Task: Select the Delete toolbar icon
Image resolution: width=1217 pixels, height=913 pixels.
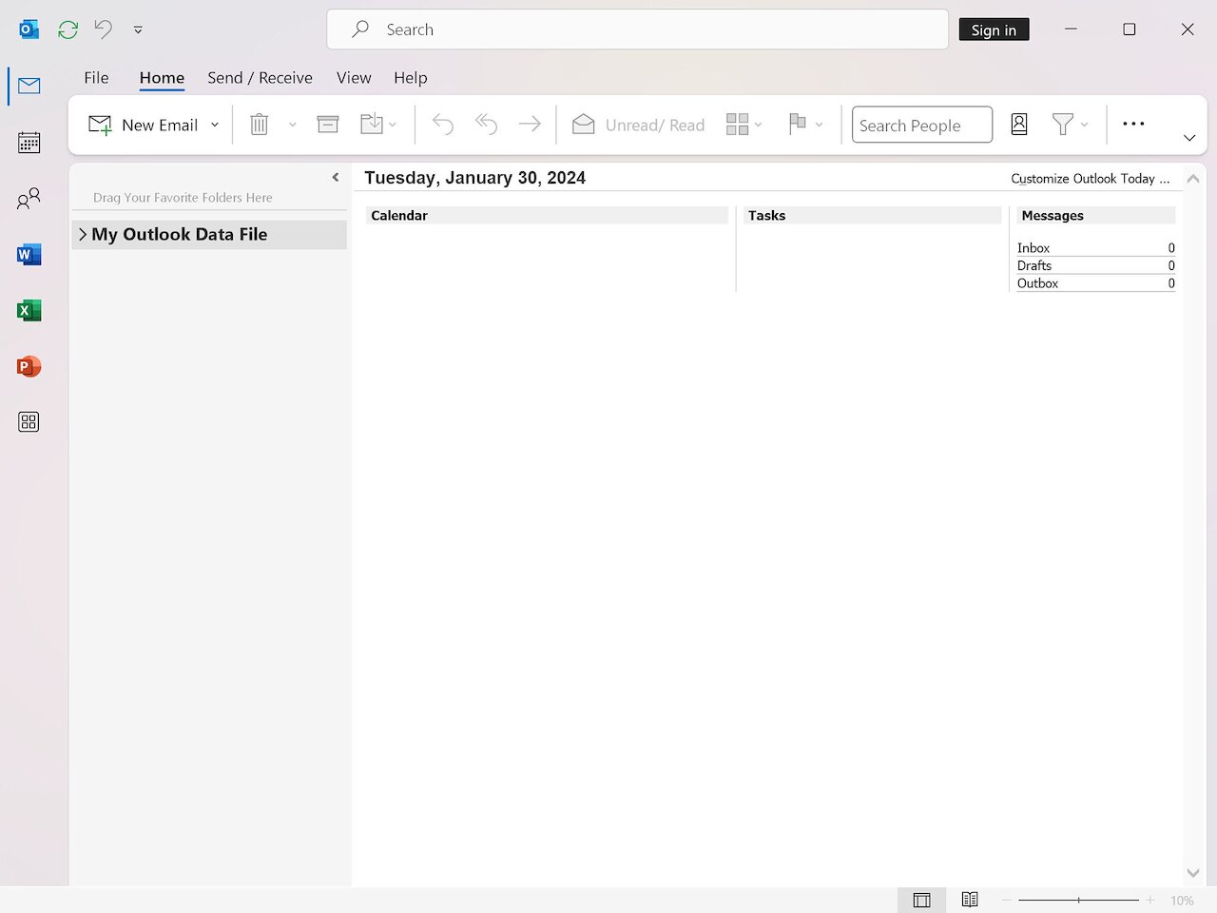Action: pos(259,124)
